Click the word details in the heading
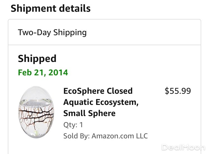 pyautogui.click(x=74, y=8)
